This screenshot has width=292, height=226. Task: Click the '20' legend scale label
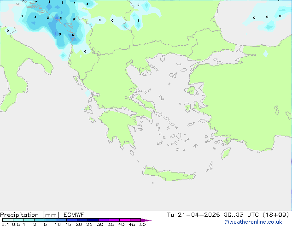79,224
